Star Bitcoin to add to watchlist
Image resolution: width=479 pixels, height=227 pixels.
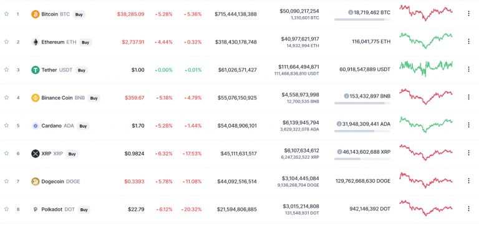[6, 14]
